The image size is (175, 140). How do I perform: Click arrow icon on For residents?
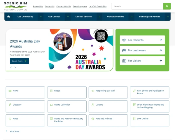click(x=161, y=40)
